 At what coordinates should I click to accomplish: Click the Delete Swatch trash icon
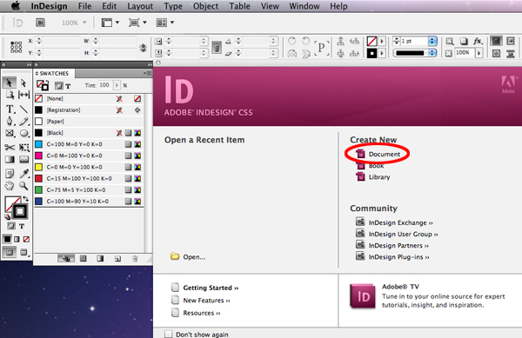click(x=135, y=259)
